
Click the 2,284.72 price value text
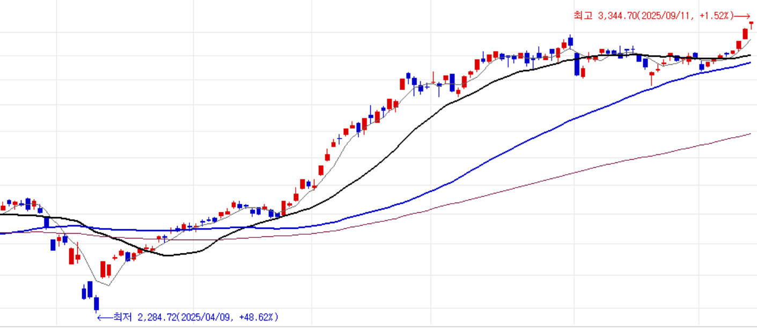(157, 317)
